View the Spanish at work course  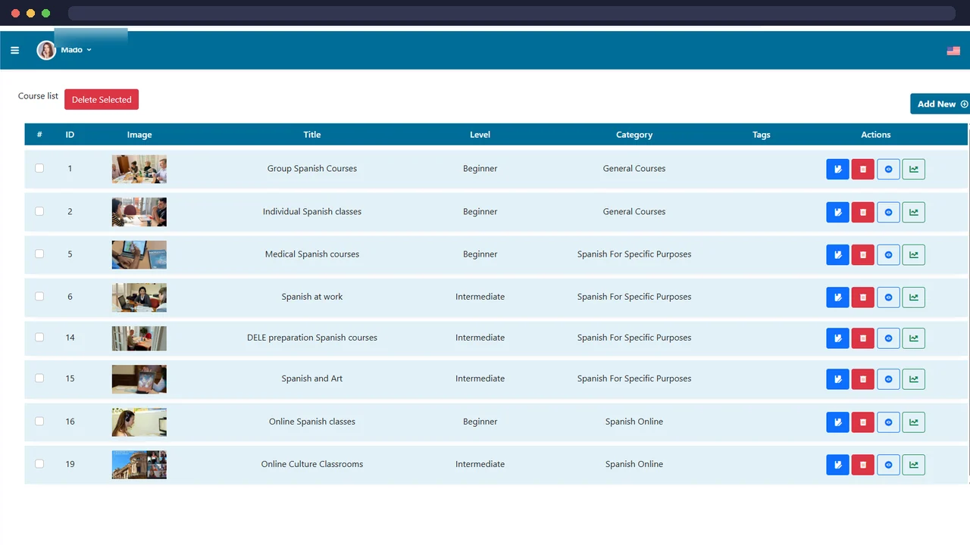click(x=888, y=297)
